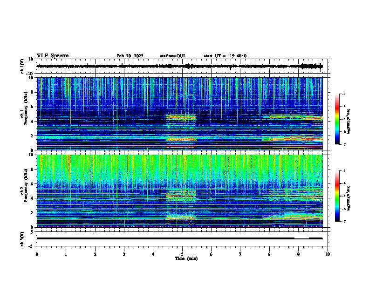The height and width of the screenshot is (285, 369).
Task: Click the "5" tick on ch.3(V) axis
Action: (32, 232)
